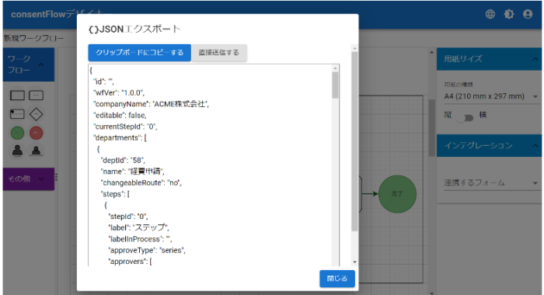This screenshot has height=295, width=544.
Task: Click the "name": "経費申請" line
Action: [133, 172]
